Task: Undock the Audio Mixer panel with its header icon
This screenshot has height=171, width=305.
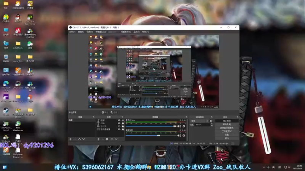Action: [x=186, y=117]
